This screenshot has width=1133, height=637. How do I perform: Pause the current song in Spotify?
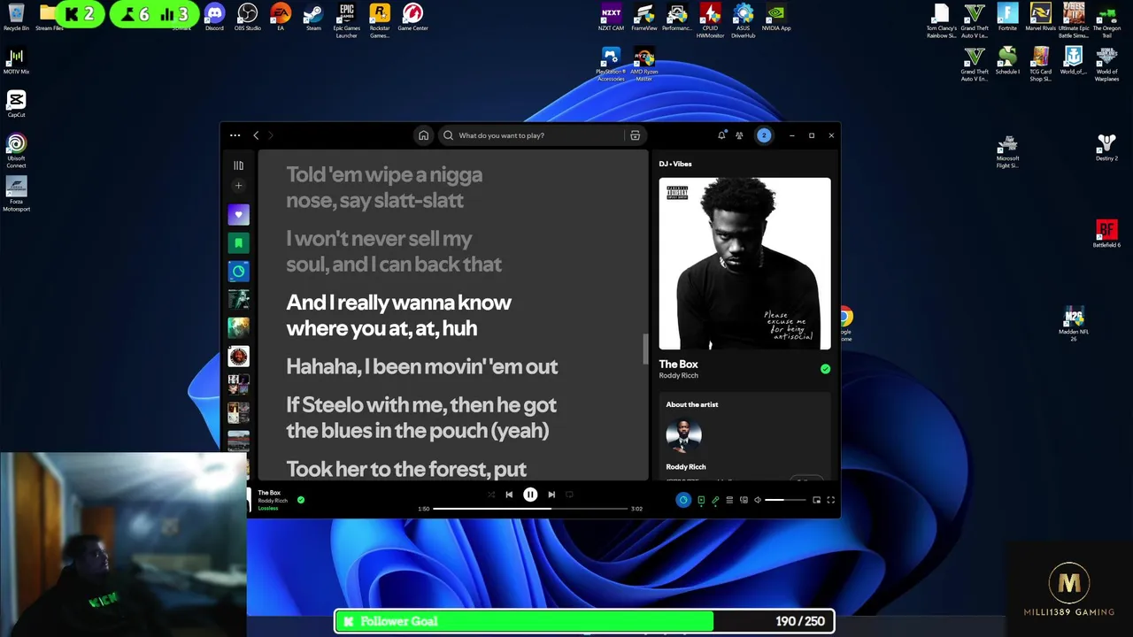tap(530, 495)
